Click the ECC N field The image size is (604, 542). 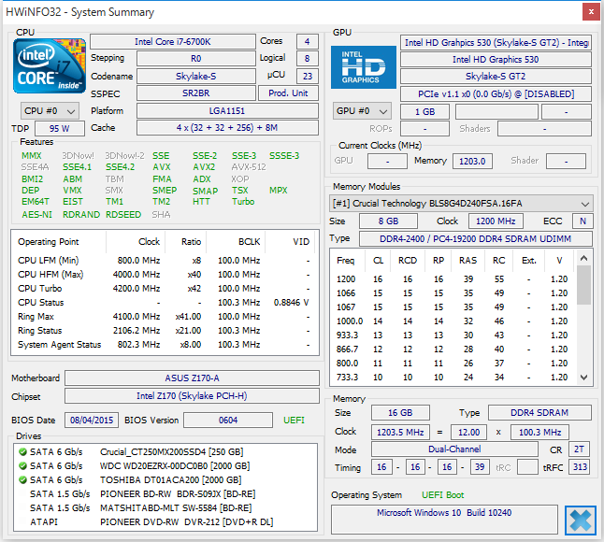582,221
